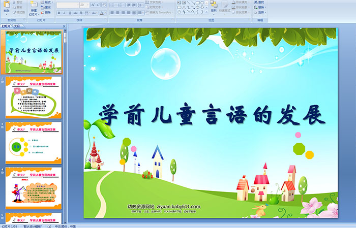Open the Line Spacing dropdown

pyautogui.click(x=140, y=5)
